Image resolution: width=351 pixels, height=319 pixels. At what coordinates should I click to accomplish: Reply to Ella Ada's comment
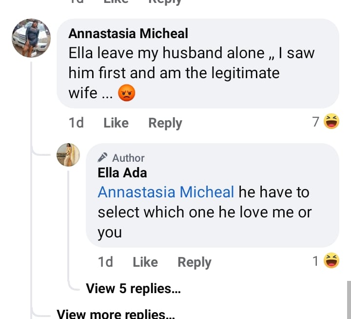(x=194, y=262)
